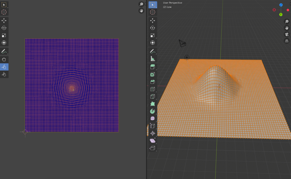Viewport: 291px width, 179px height.
Task: Click the labeled X axis on gizmo
Action: [x=274, y=10]
